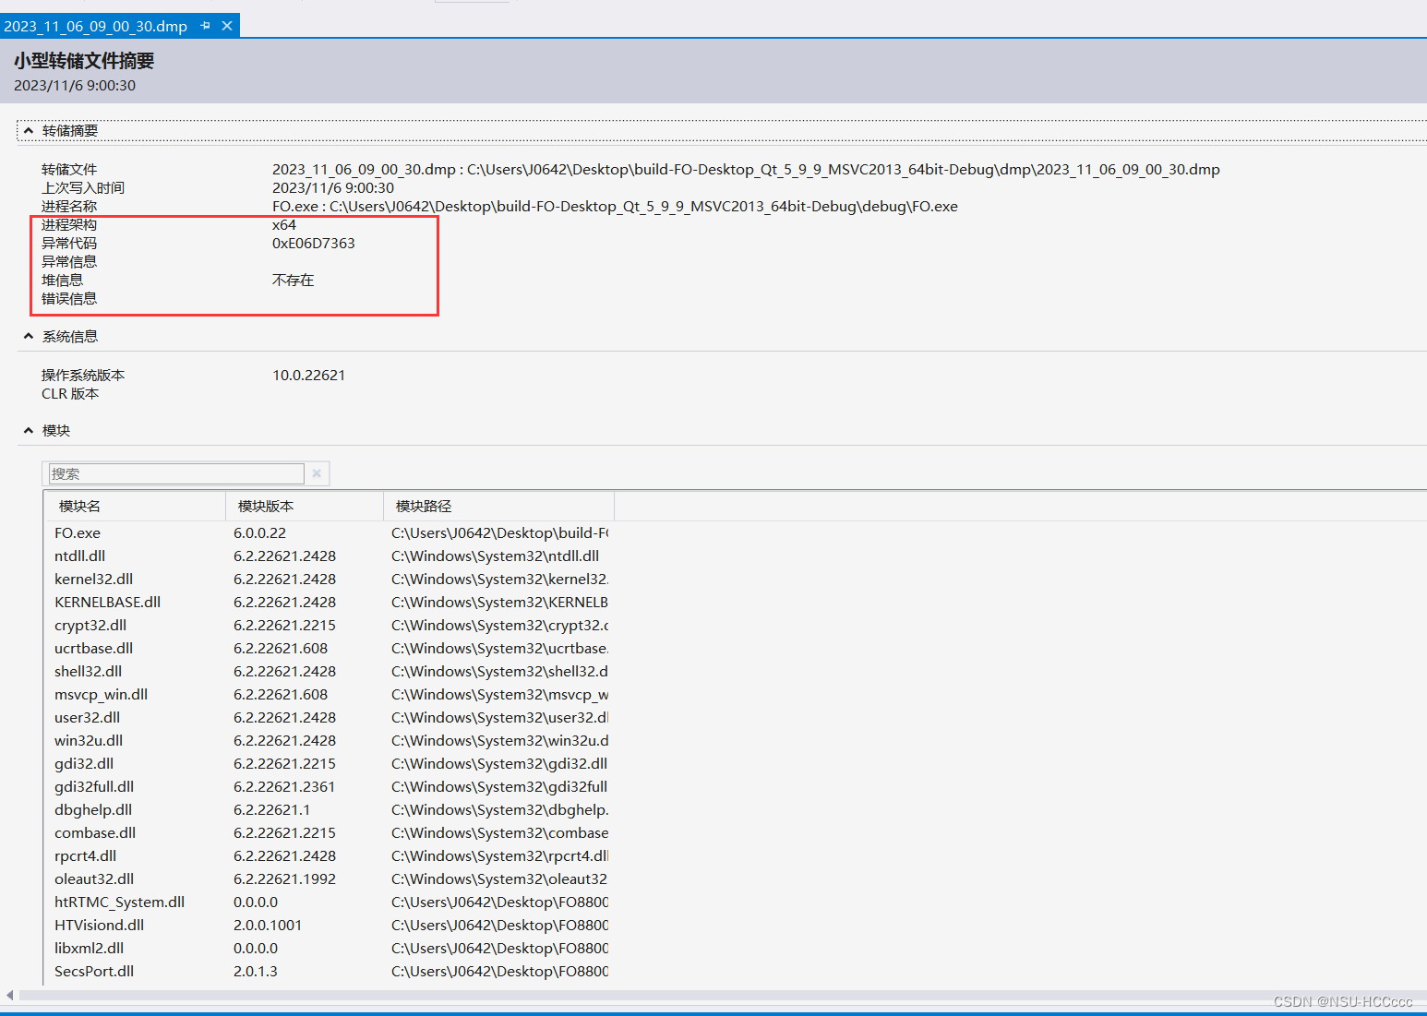The width and height of the screenshot is (1427, 1016).
Task: Open the KERNELBASE.dll module
Action: point(107,602)
